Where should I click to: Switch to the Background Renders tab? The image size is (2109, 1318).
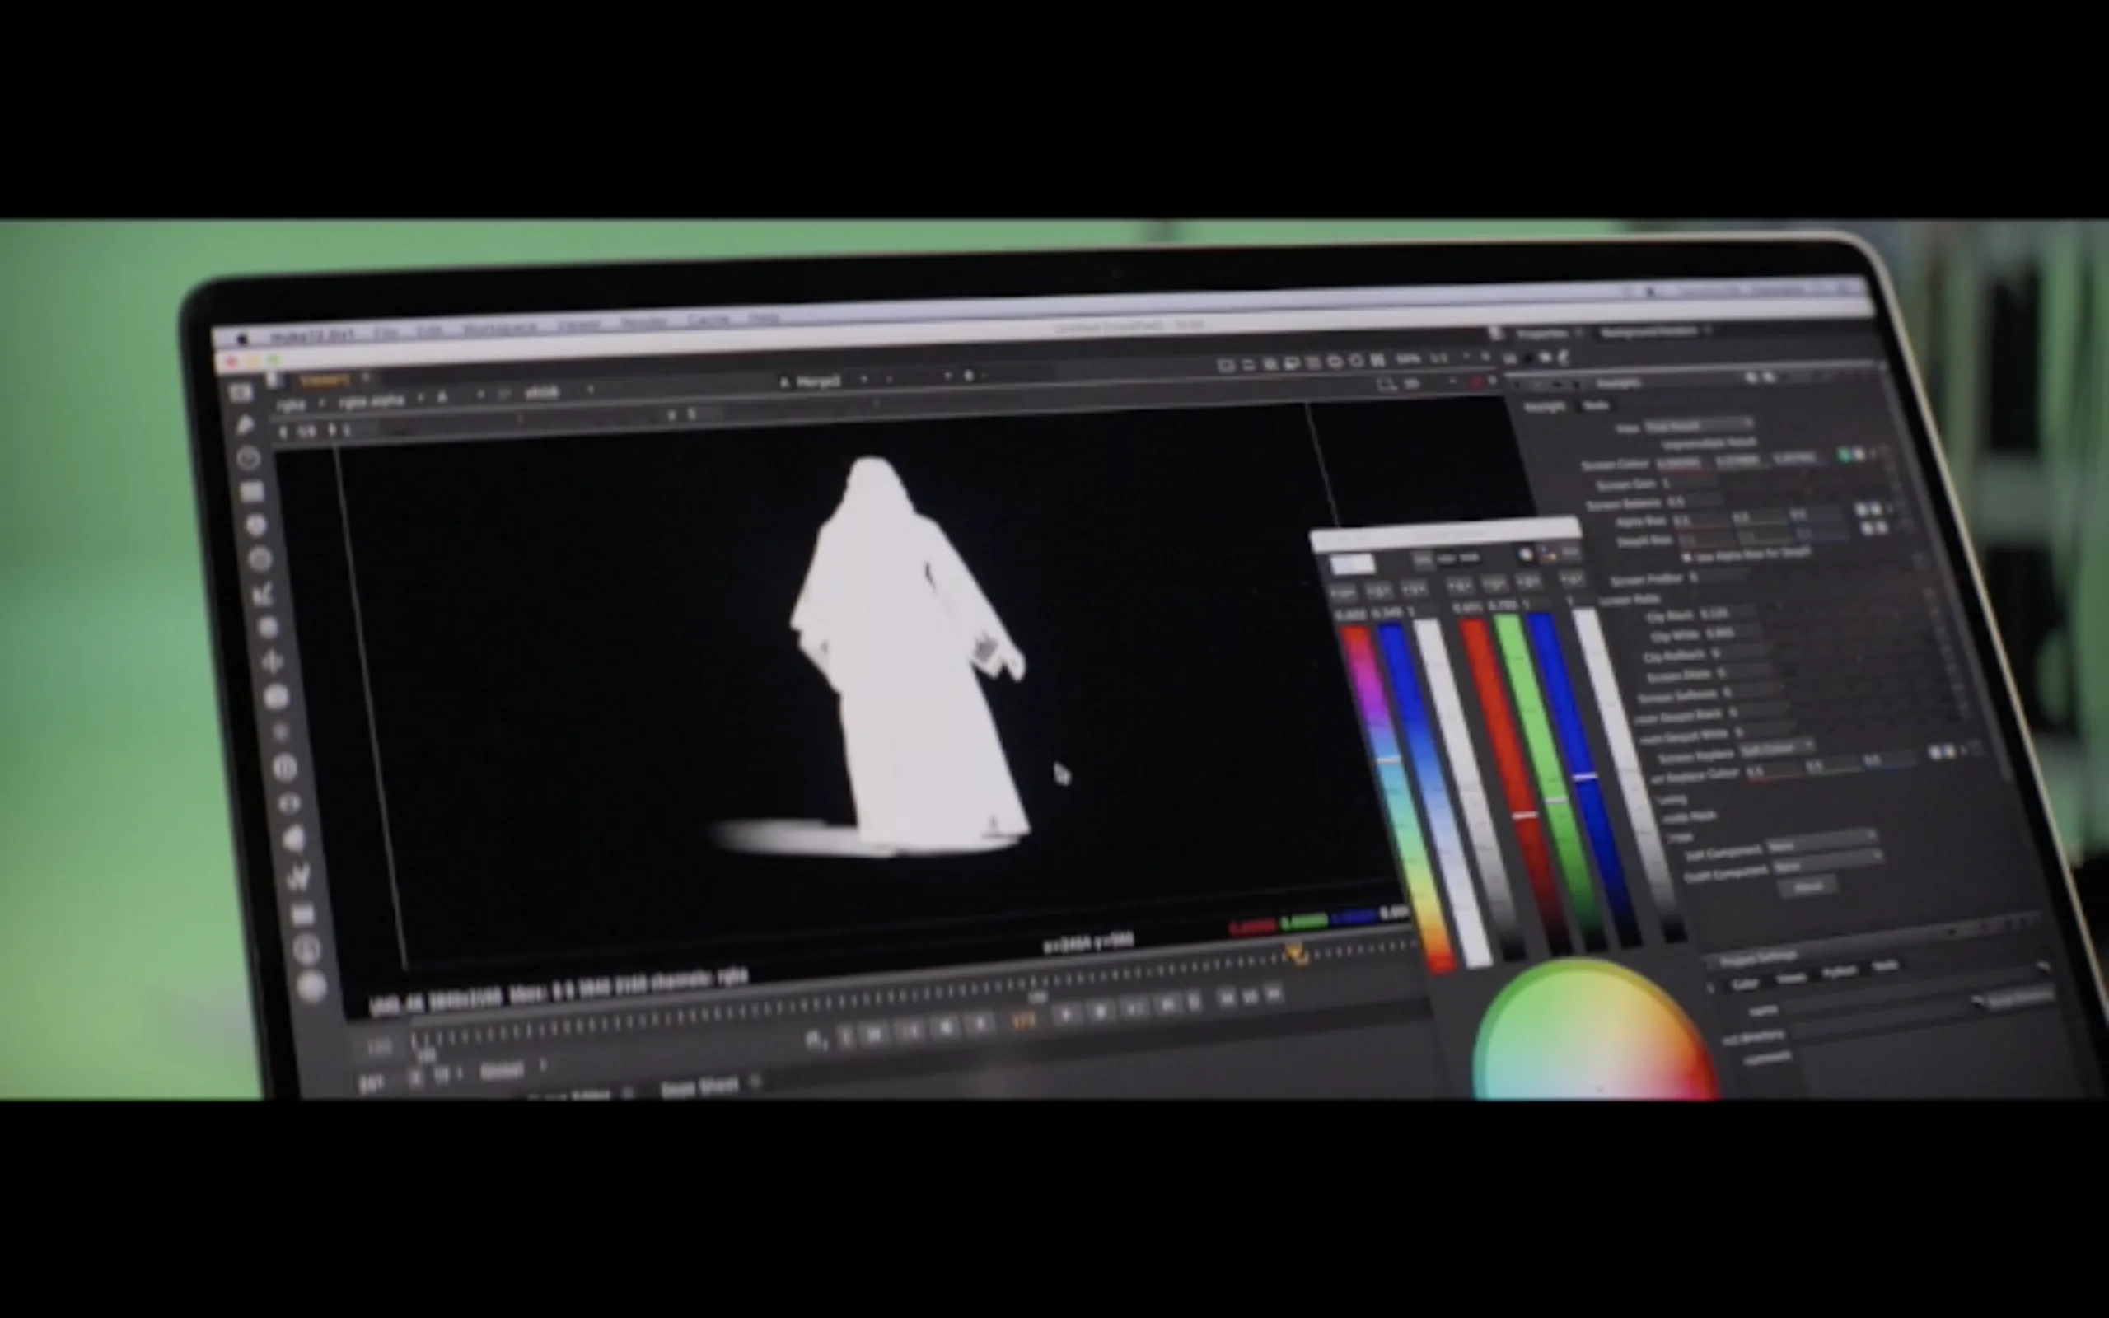1650,332
